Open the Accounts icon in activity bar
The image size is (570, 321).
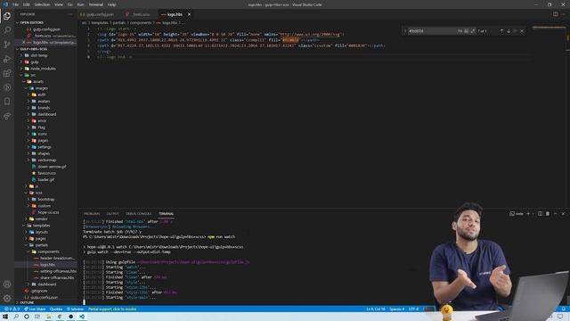[x=7, y=284]
